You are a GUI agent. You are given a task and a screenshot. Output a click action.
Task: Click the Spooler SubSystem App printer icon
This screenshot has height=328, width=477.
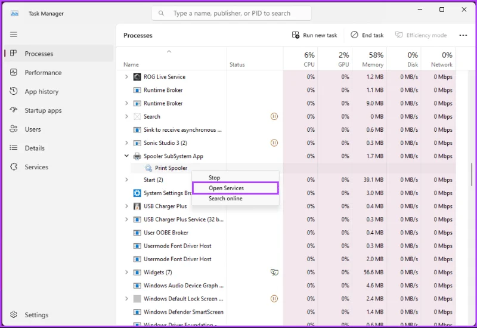tap(137, 156)
